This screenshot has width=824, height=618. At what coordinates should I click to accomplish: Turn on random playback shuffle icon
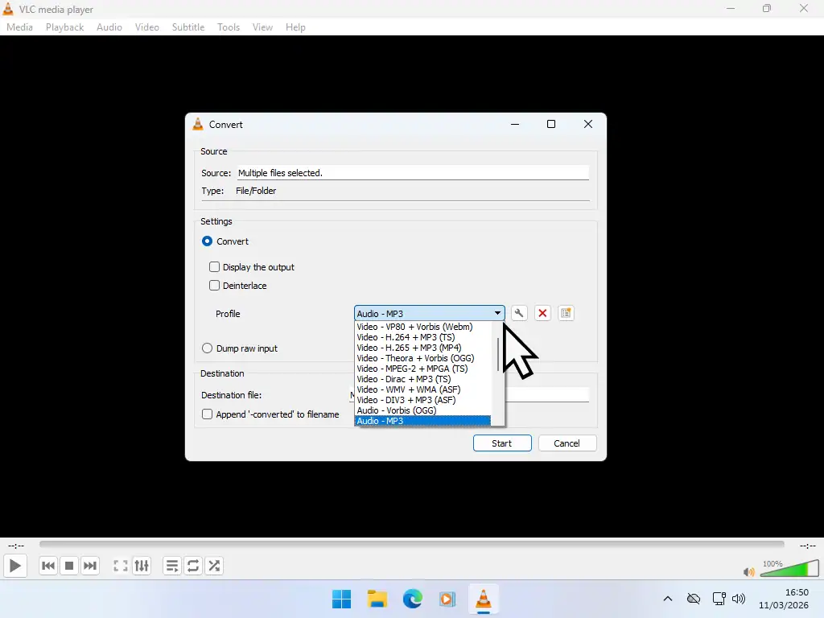[214, 566]
